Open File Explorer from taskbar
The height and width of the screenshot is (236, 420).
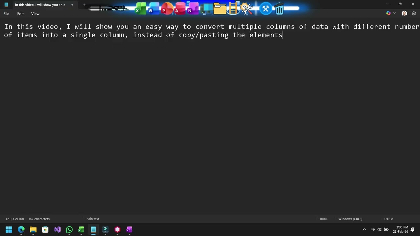tap(33, 229)
